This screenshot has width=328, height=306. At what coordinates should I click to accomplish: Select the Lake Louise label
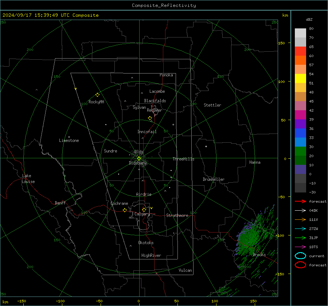(28, 179)
